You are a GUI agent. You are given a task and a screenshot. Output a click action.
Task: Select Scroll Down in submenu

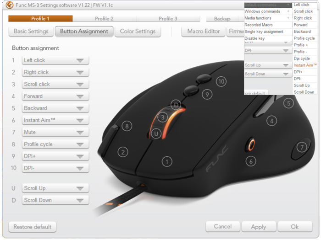click(305, 92)
